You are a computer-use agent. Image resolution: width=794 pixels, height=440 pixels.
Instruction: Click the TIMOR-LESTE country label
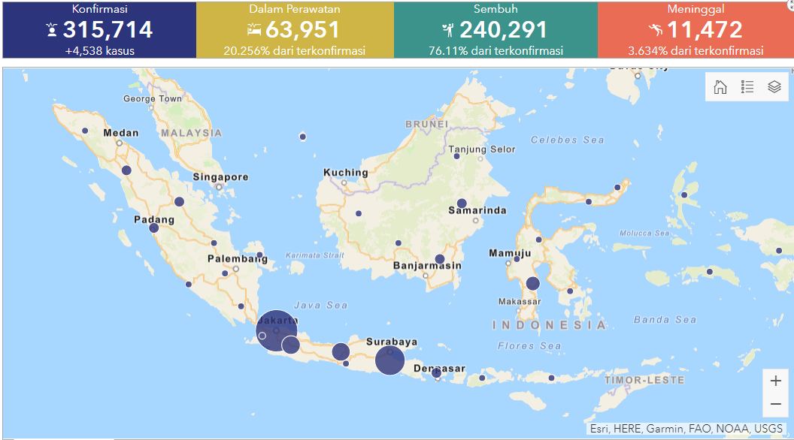(644, 380)
